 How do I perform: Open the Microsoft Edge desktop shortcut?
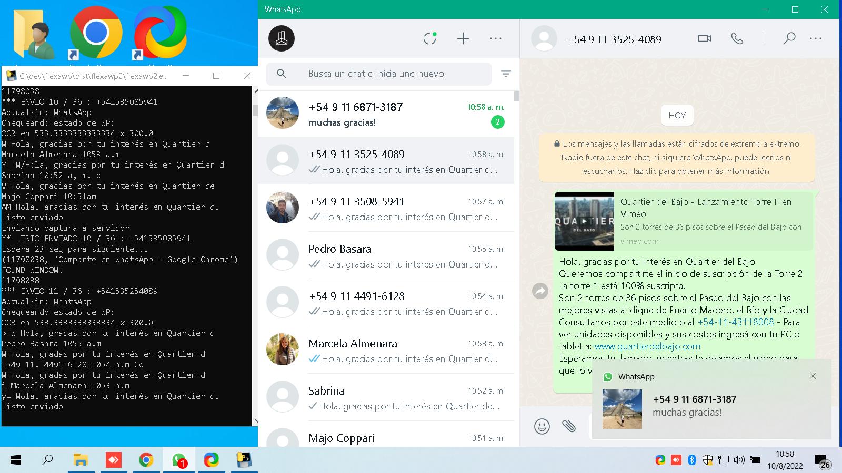coord(159,34)
